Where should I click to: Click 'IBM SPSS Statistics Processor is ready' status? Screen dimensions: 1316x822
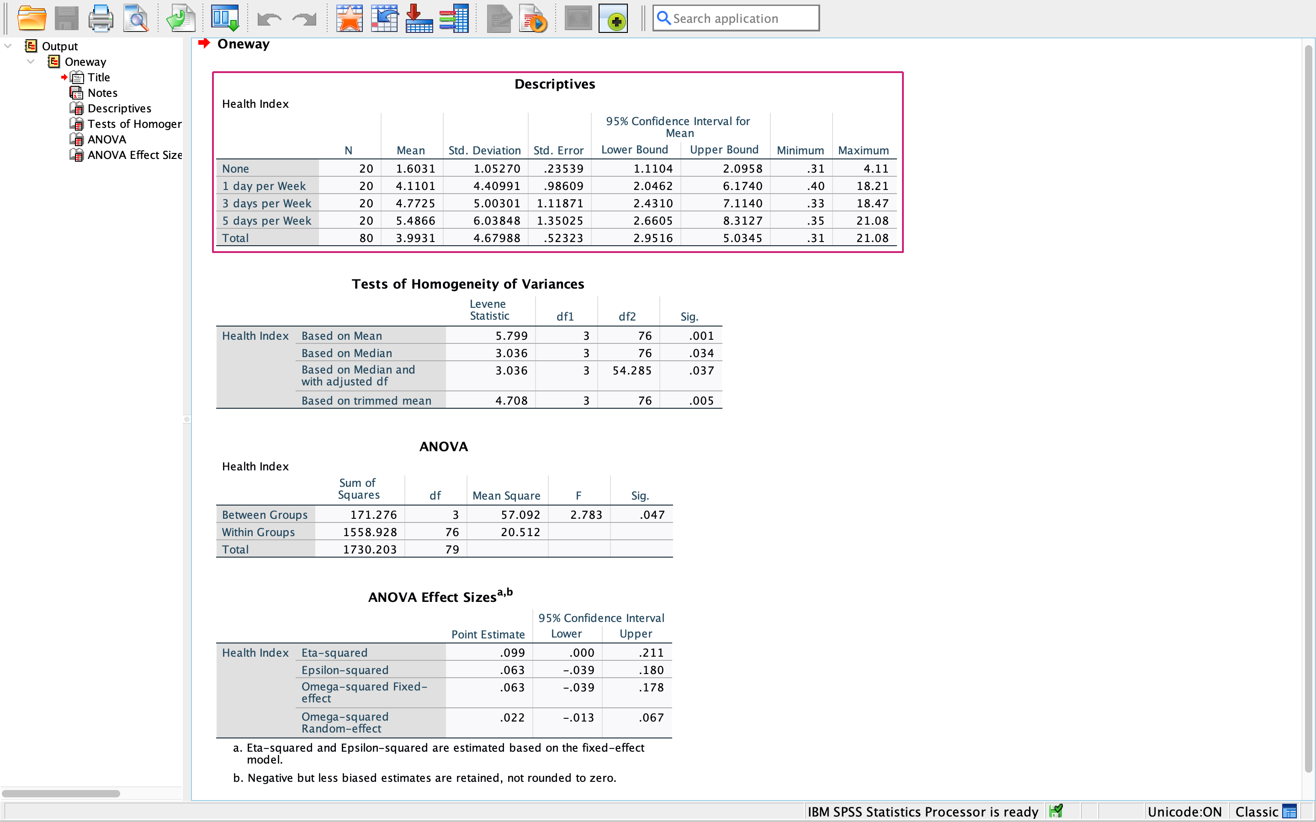pyautogui.click(x=923, y=811)
